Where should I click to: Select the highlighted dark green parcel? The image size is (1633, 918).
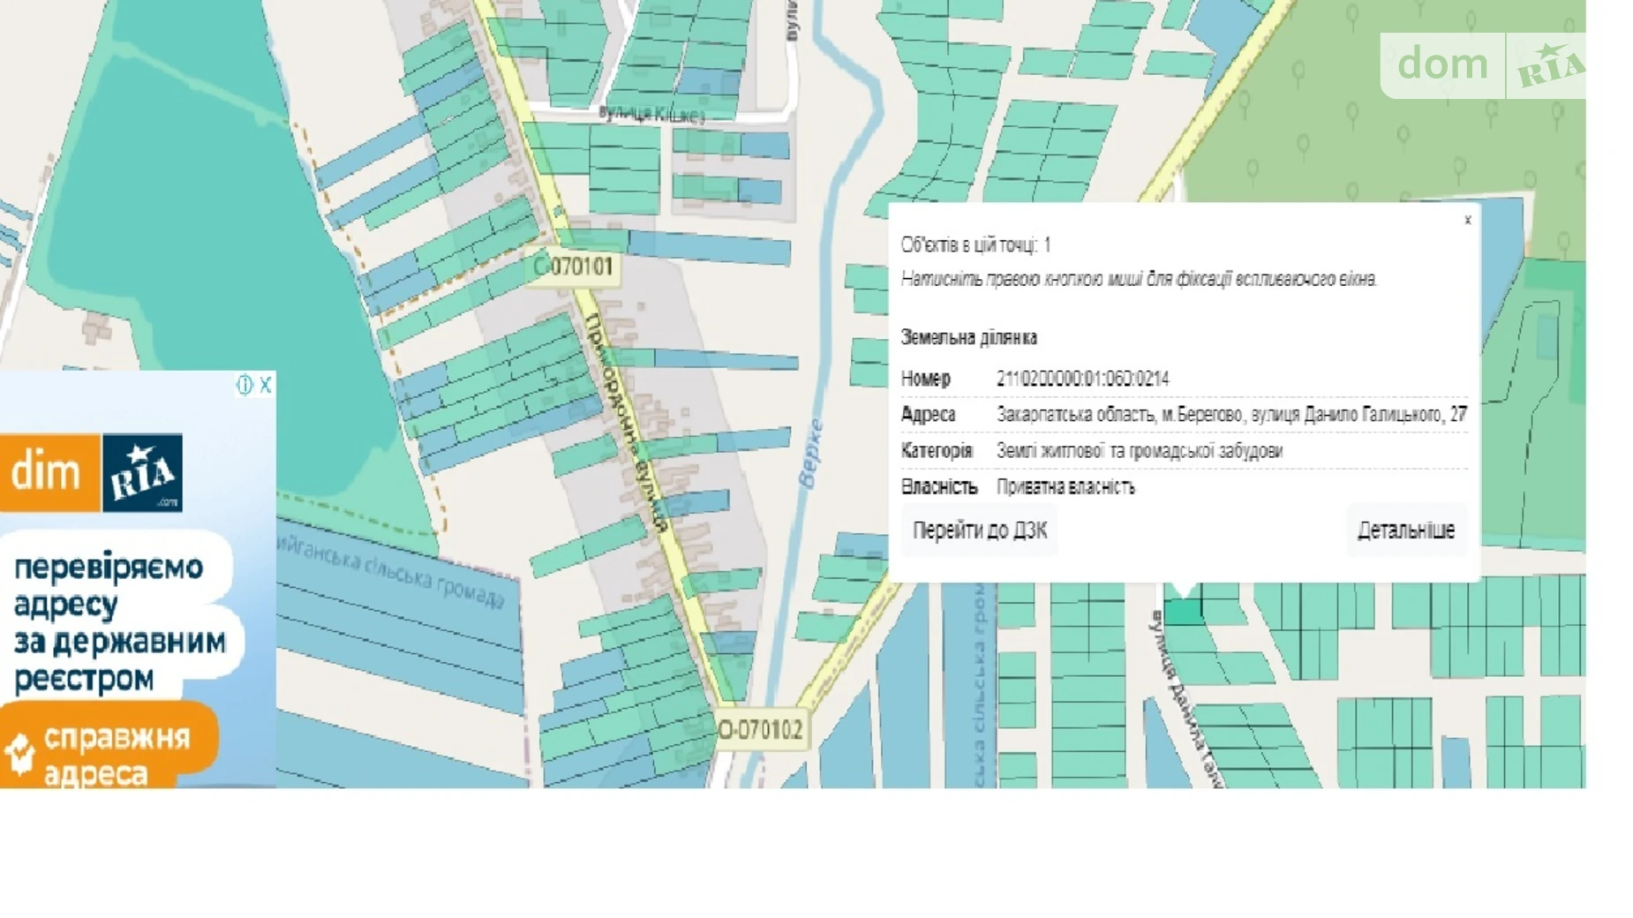(1182, 611)
